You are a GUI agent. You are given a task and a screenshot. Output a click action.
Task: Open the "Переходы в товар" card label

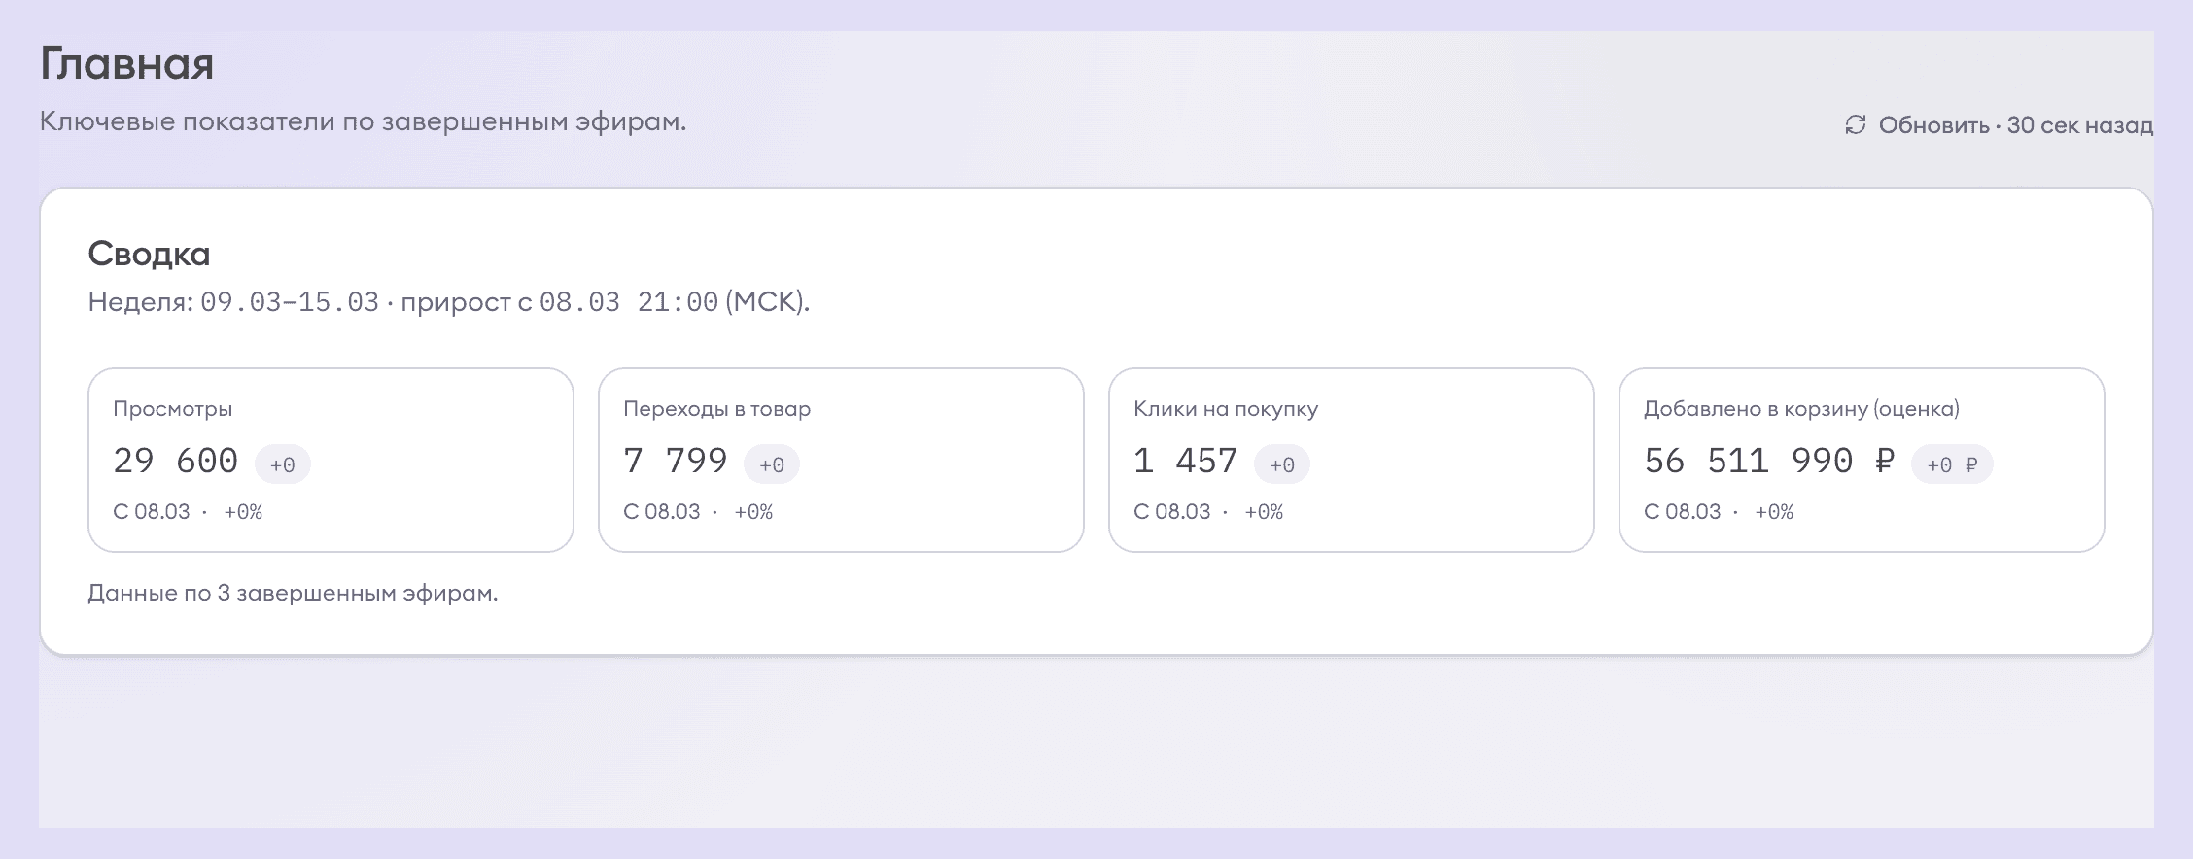point(716,409)
